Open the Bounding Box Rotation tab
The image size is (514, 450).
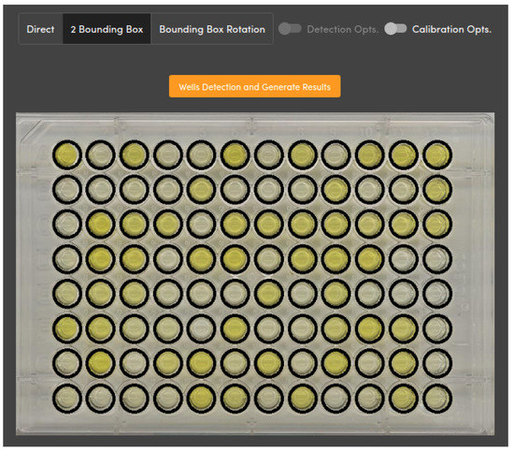coord(212,29)
